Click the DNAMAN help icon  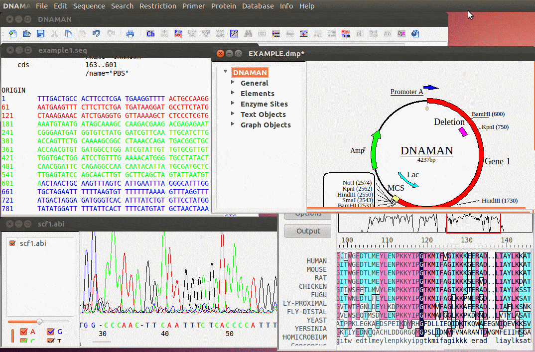coord(415,33)
